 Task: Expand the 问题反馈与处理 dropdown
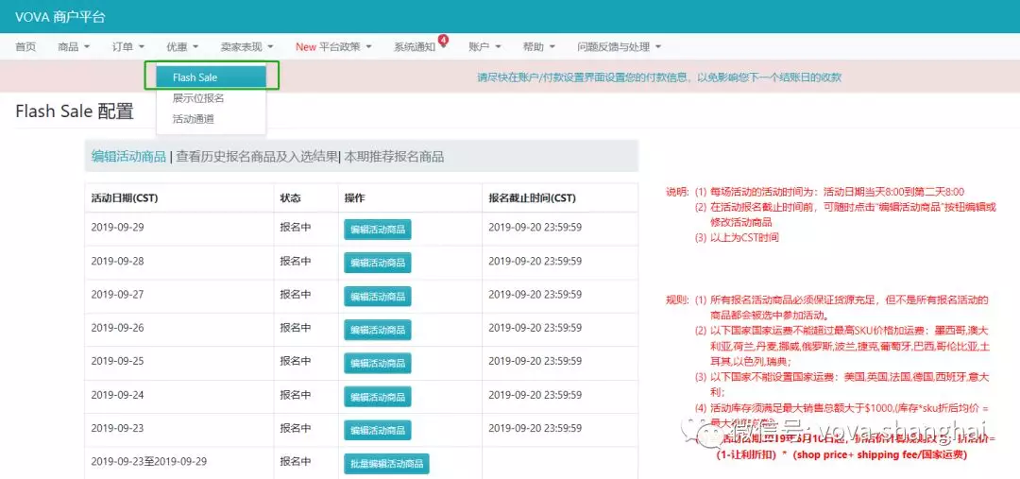[620, 47]
